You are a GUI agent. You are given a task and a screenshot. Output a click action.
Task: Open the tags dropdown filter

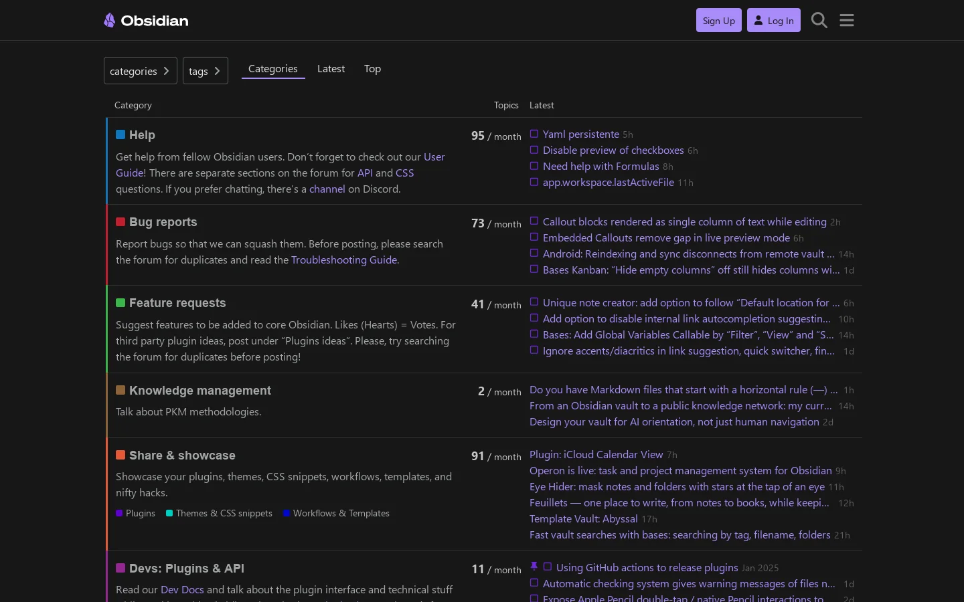[206, 71]
